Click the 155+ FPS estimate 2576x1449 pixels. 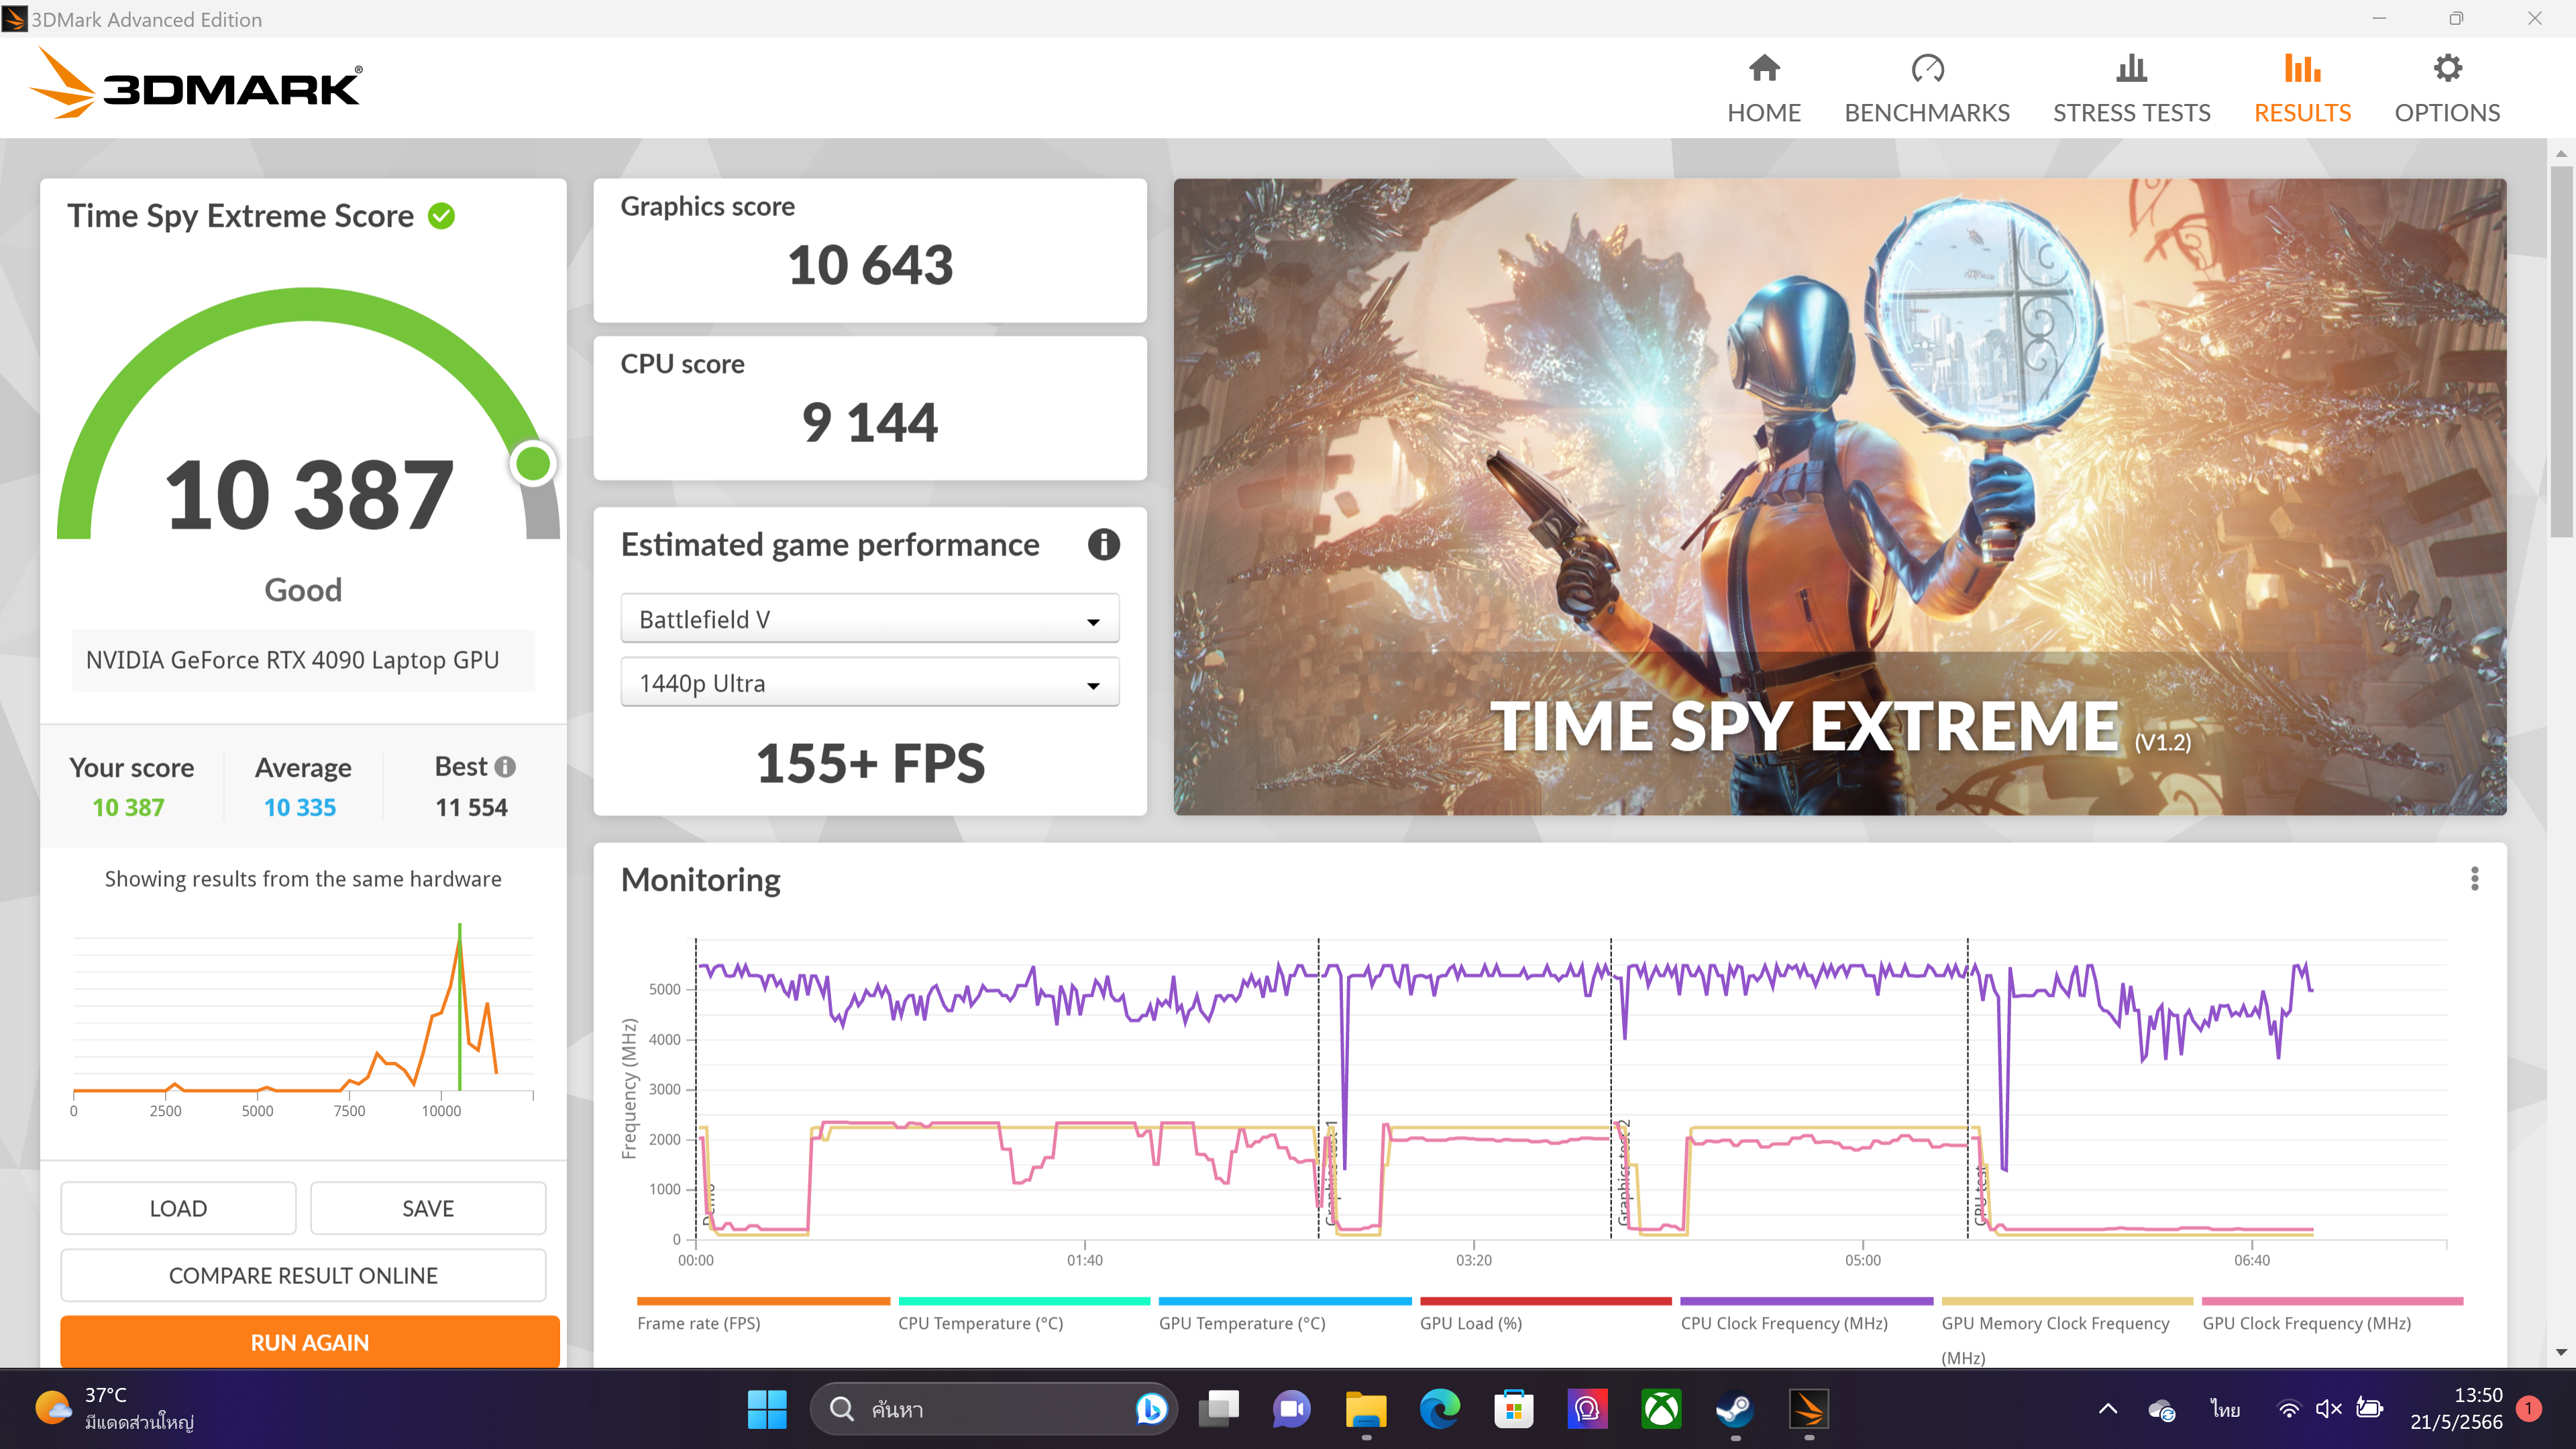(x=870, y=763)
